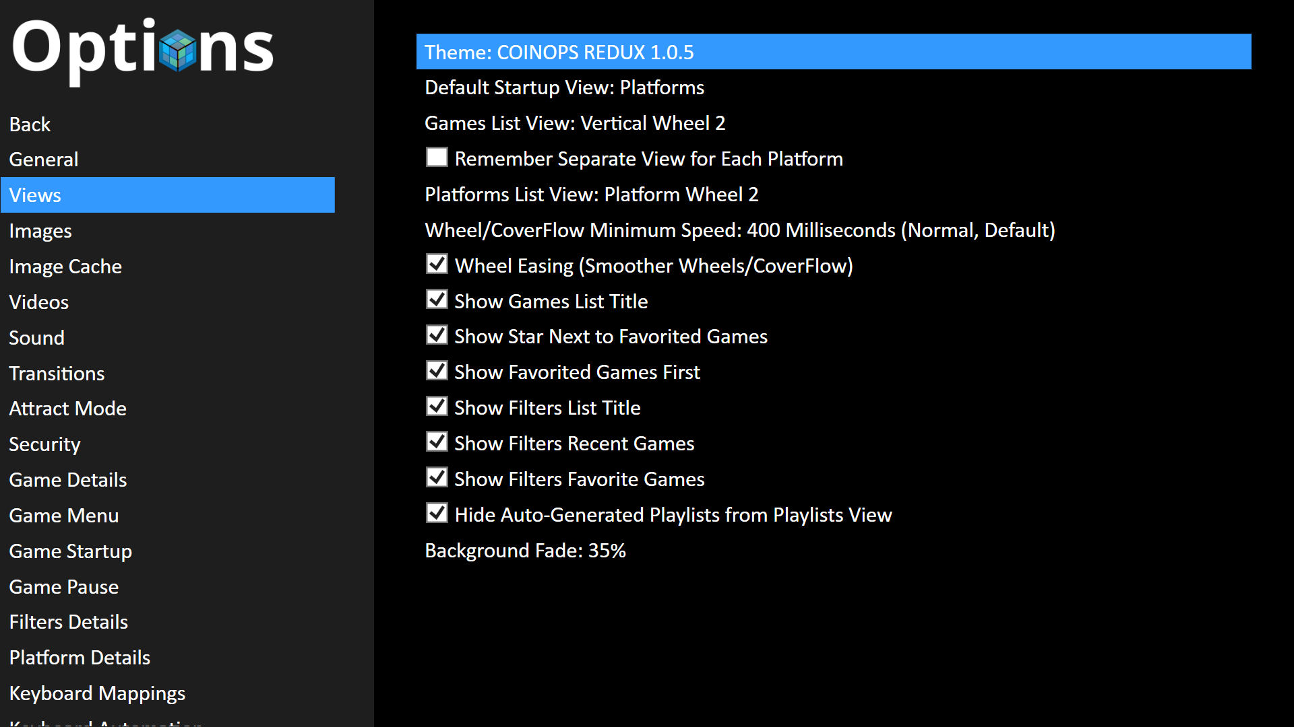Open the Game Pause section
Viewport: 1294px width, 727px height.
click(168, 587)
